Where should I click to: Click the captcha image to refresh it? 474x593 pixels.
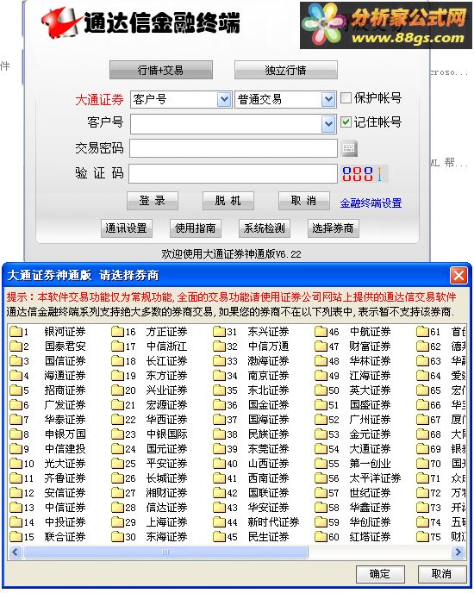click(364, 174)
